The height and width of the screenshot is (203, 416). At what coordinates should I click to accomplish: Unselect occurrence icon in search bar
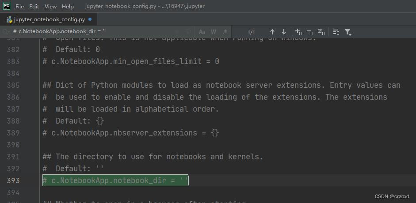click(x=310, y=32)
